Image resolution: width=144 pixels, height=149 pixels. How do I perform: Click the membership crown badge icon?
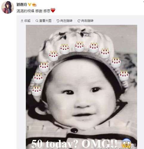tap(34, 4)
